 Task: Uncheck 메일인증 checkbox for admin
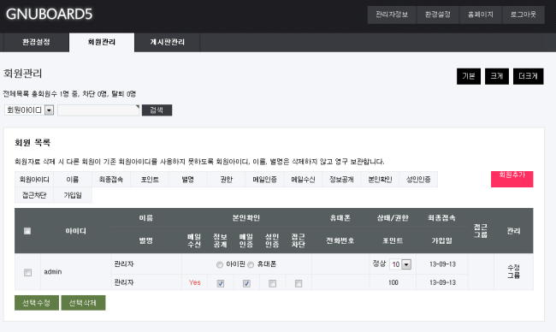pos(246,283)
